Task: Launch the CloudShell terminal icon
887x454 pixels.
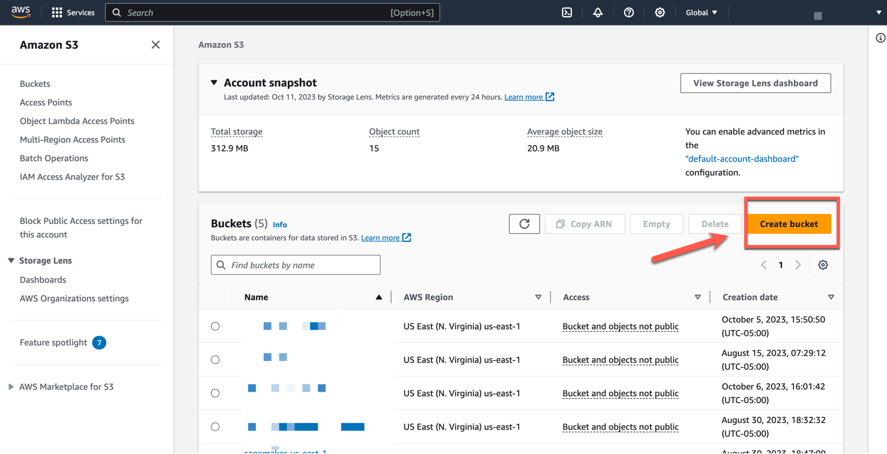Action: pyautogui.click(x=567, y=13)
